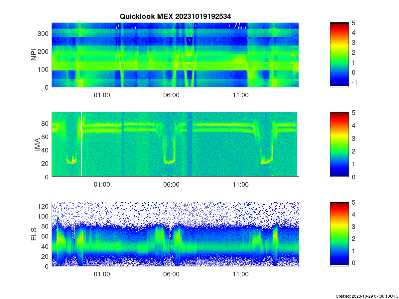This screenshot has width=399, height=299.
Task: Click the 300 tick on NPI axis
Action: [44, 33]
